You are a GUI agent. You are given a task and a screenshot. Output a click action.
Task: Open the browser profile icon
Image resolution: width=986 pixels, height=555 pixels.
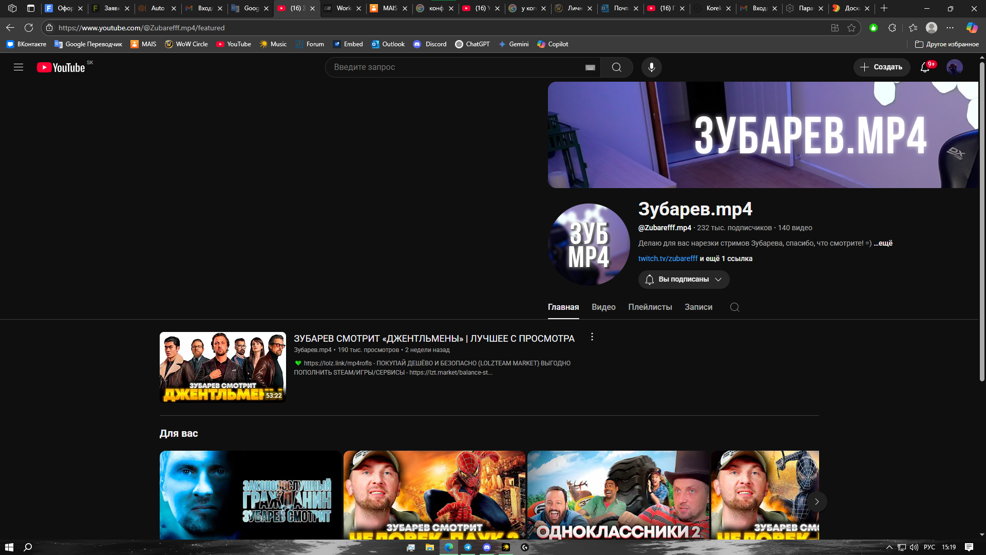pyautogui.click(x=932, y=28)
